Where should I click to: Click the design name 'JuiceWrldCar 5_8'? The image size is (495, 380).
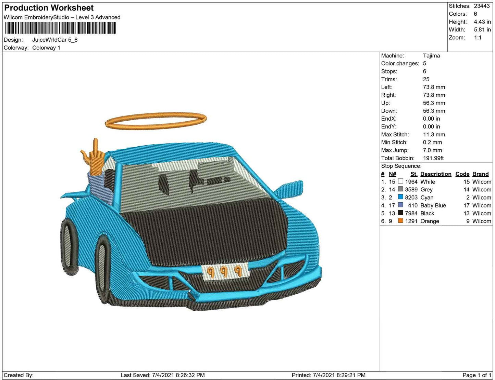coord(55,40)
